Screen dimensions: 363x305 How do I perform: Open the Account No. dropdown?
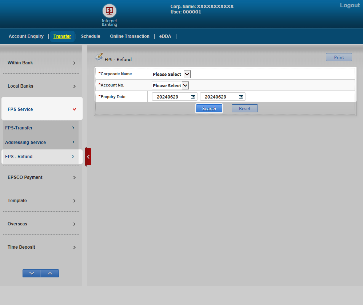170,85
